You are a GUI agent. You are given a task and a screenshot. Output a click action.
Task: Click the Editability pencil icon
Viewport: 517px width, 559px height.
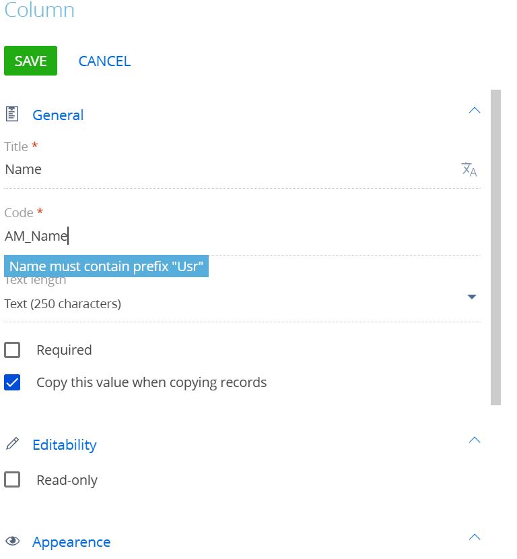point(12,444)
